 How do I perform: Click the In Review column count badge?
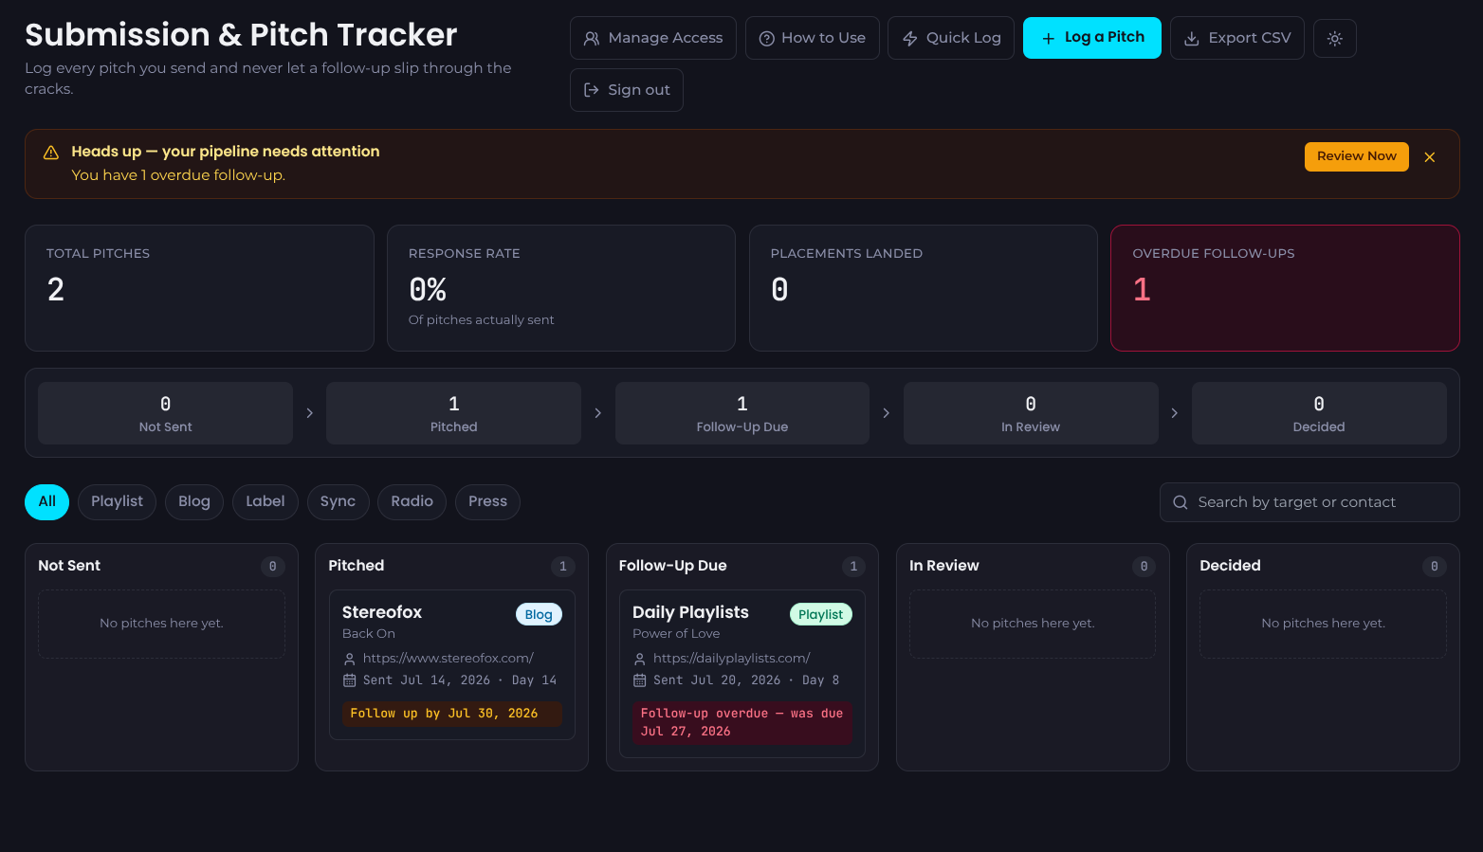1144,566
